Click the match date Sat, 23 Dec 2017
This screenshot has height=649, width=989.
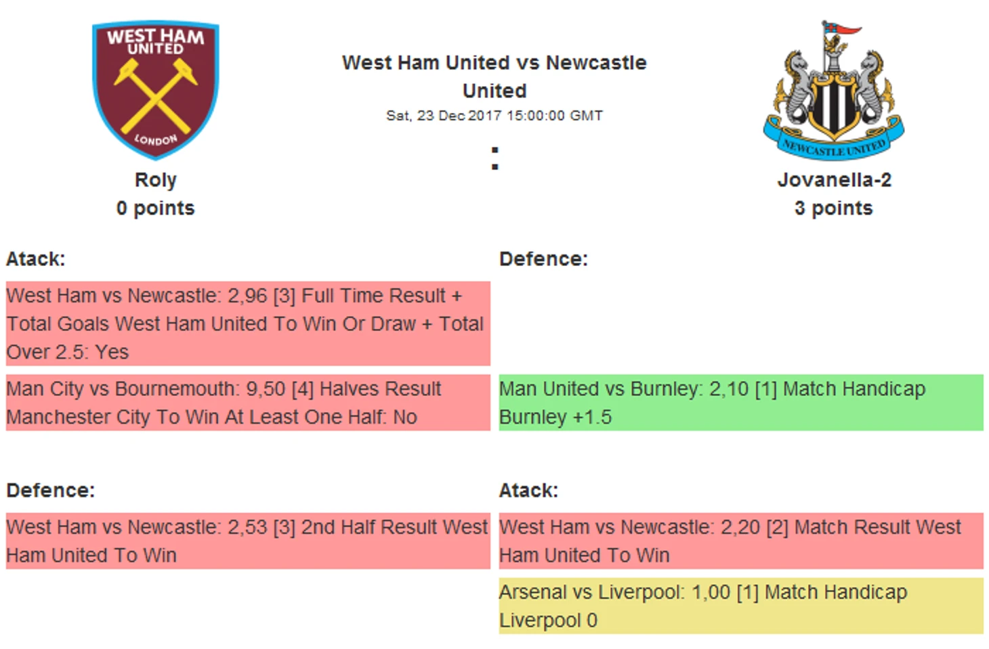494,116
